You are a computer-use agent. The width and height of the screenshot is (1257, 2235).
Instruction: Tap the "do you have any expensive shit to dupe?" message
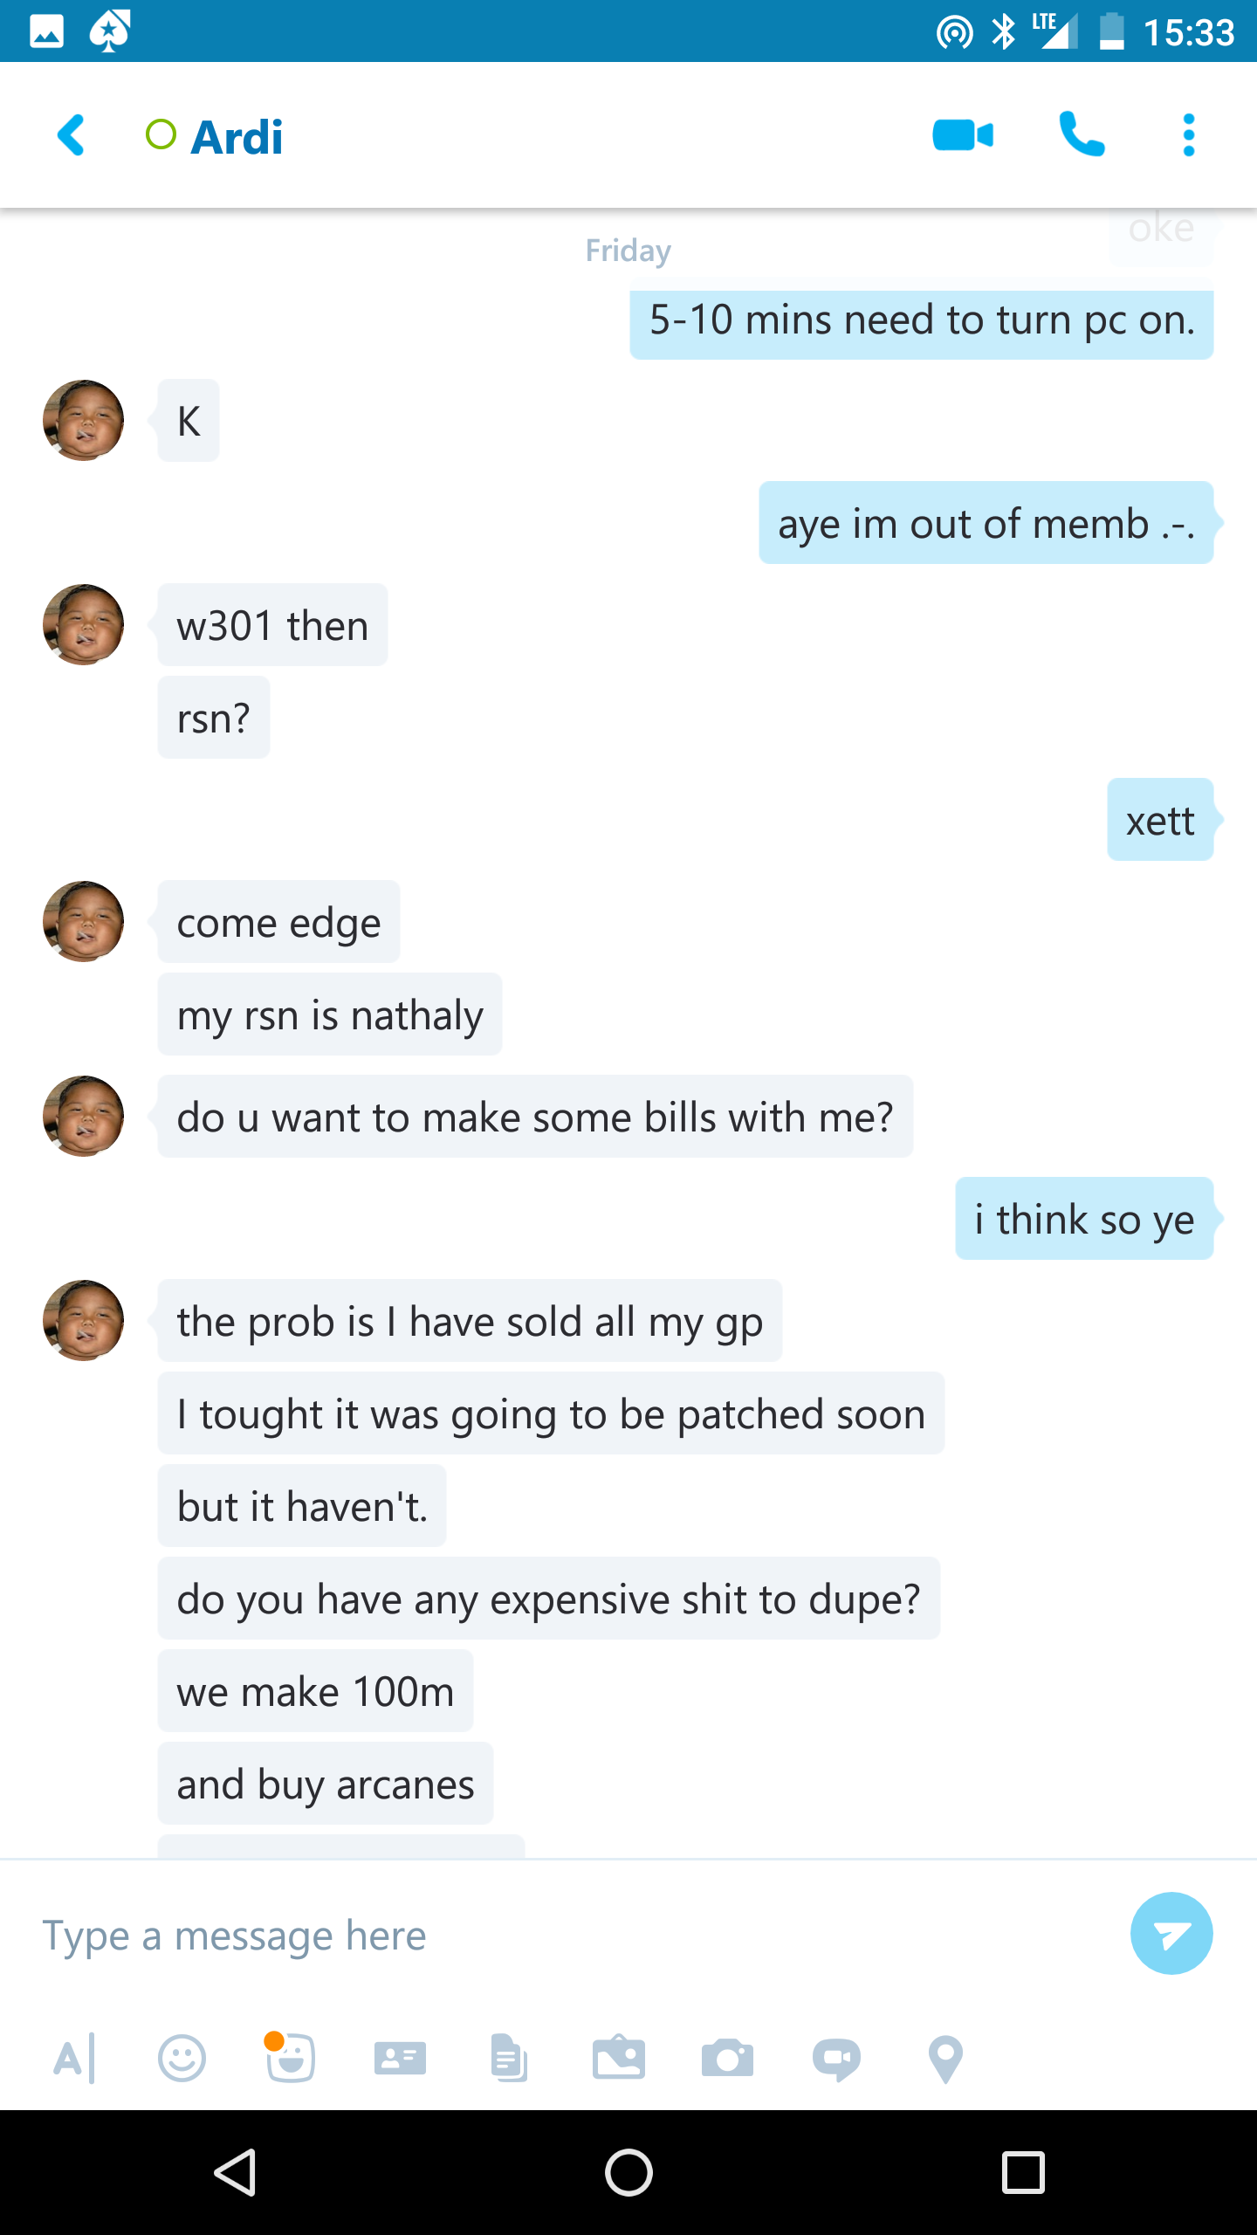[x=548, y=1599]
